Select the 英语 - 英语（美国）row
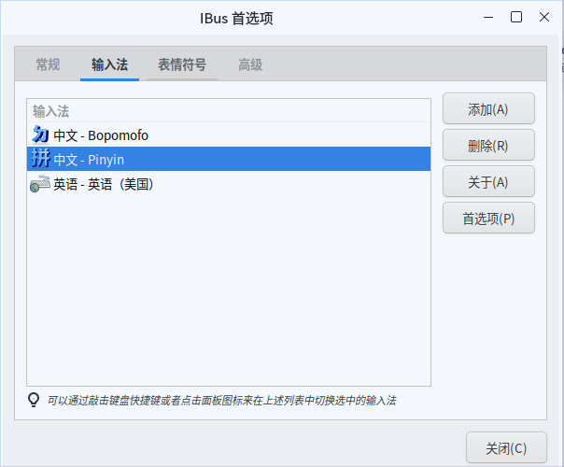The image size is (564, 467). click(229, 183)
